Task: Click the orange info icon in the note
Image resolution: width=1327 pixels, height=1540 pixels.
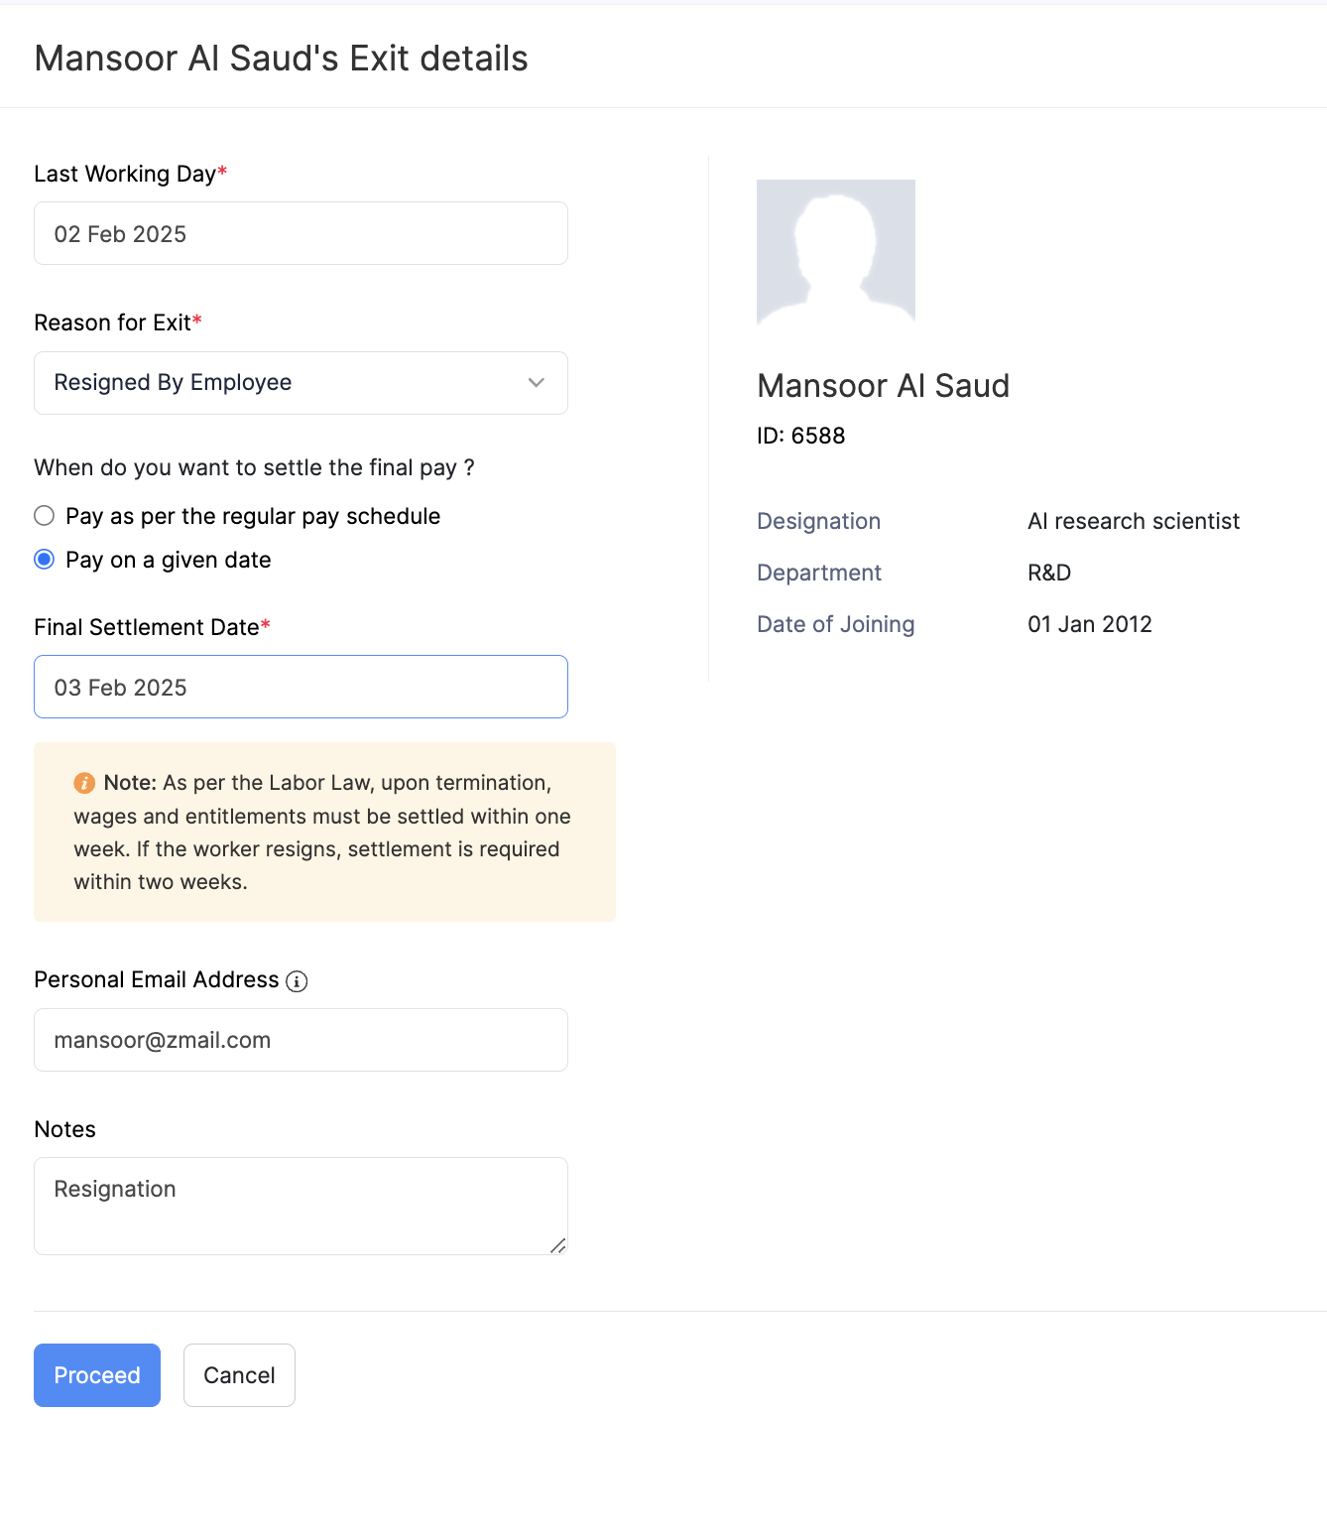Action: pyautogui.click(x=84, y=783)
